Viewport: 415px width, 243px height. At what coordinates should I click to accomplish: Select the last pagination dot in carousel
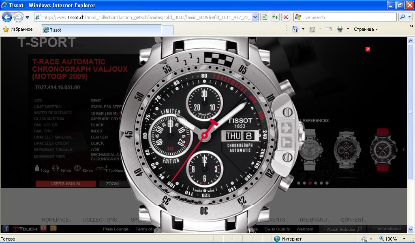click(327, 183)
